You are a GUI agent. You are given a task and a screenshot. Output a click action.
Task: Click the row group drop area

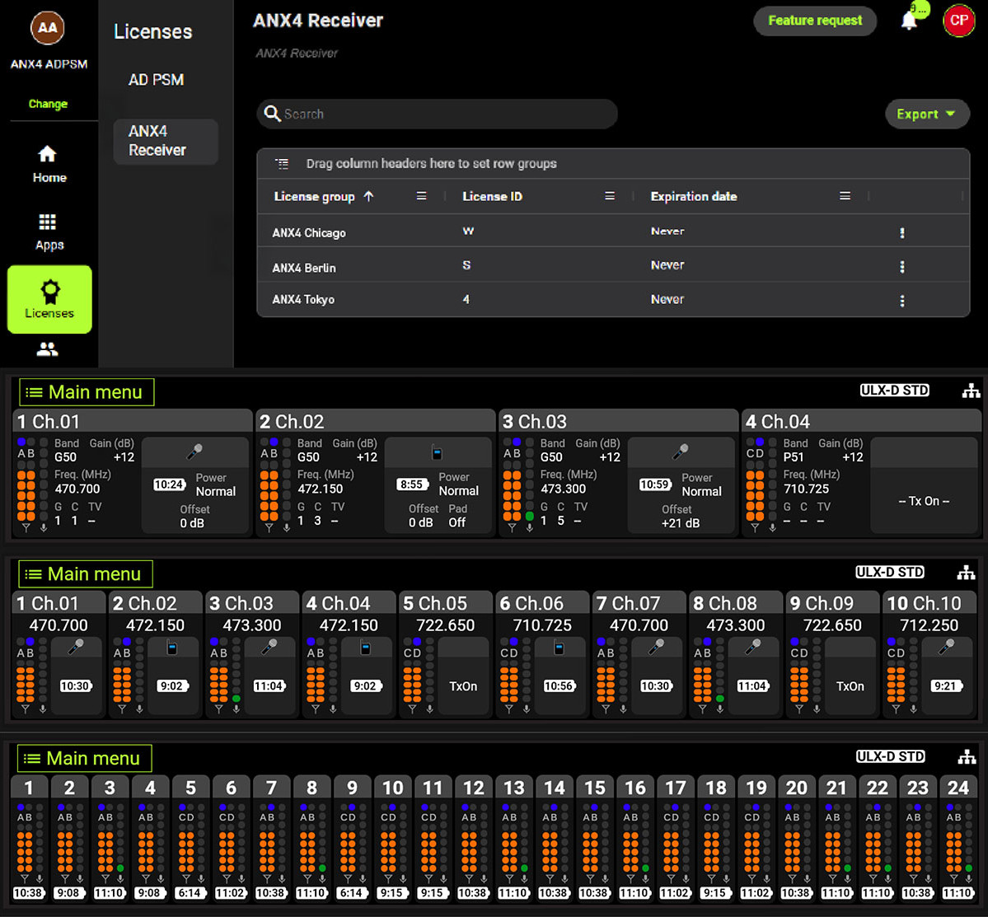pos(613,164)
